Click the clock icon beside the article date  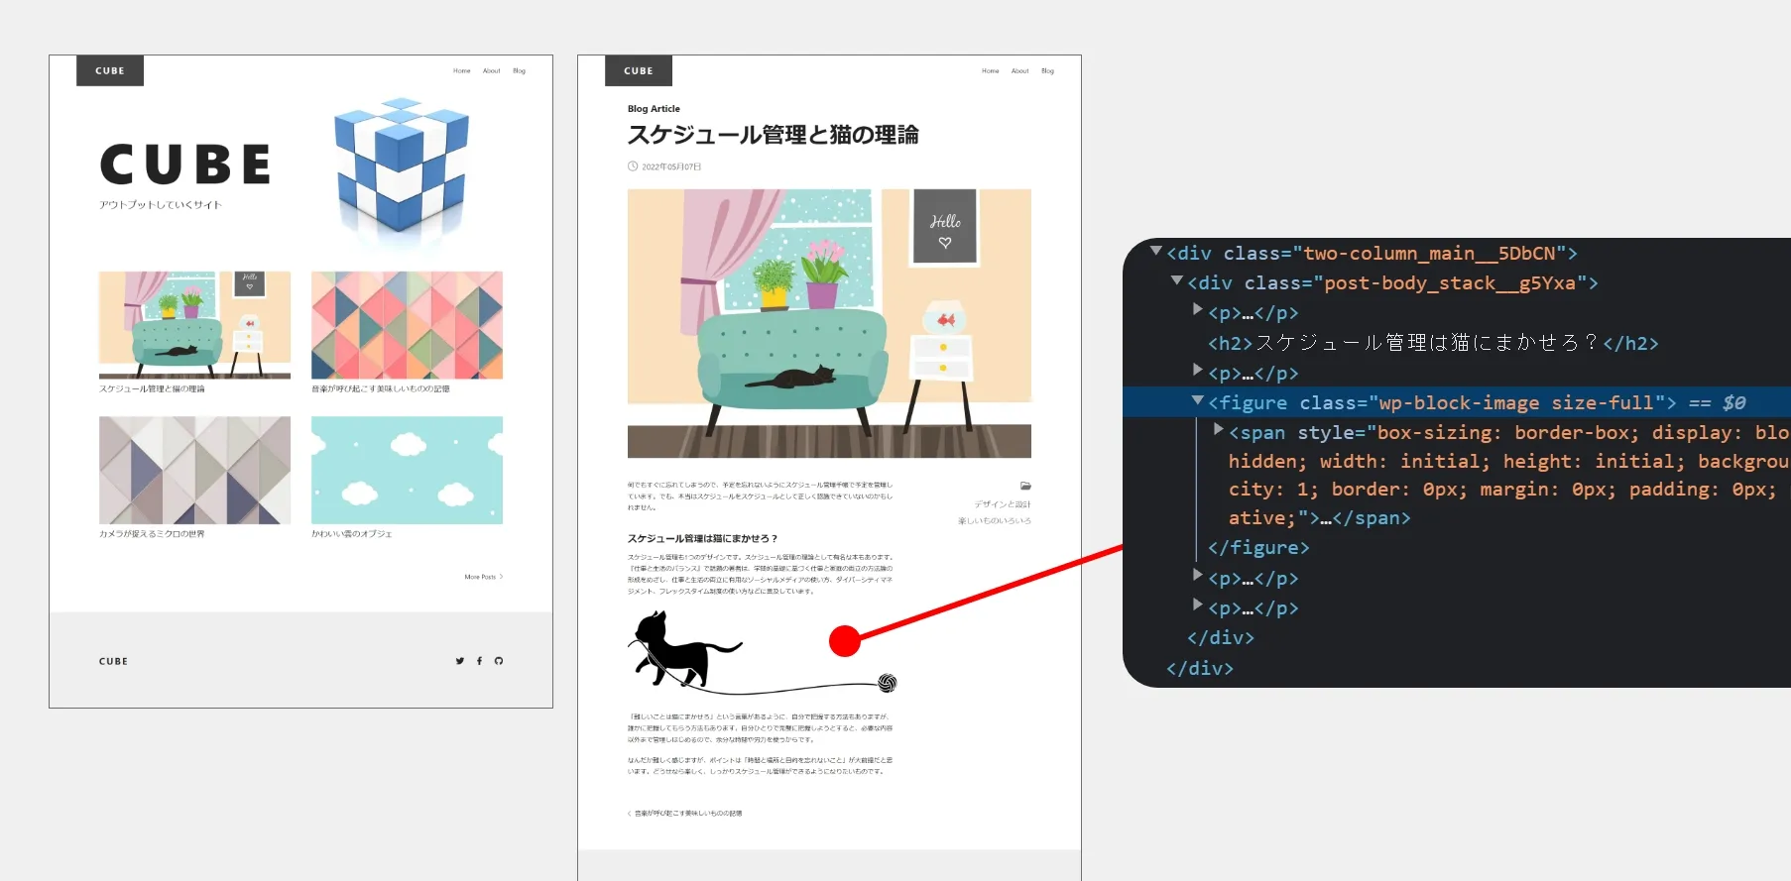(633, 166)
